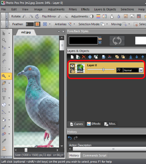146x164 pixels.
Task: Select the Shapes tool
Action: coord(4,105)
